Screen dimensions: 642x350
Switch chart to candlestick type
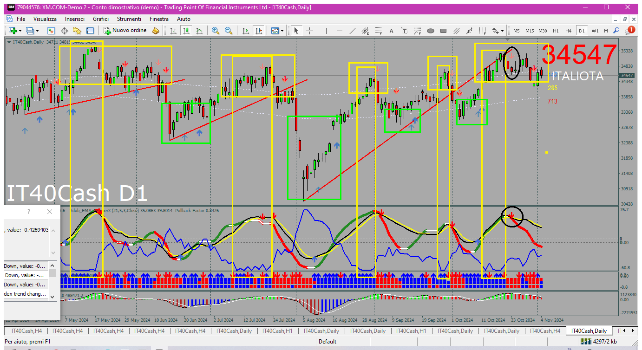pos(186,31)
